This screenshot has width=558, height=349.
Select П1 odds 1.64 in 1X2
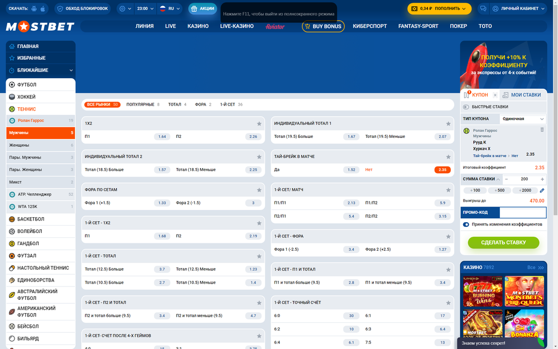[x=162, y=137]
